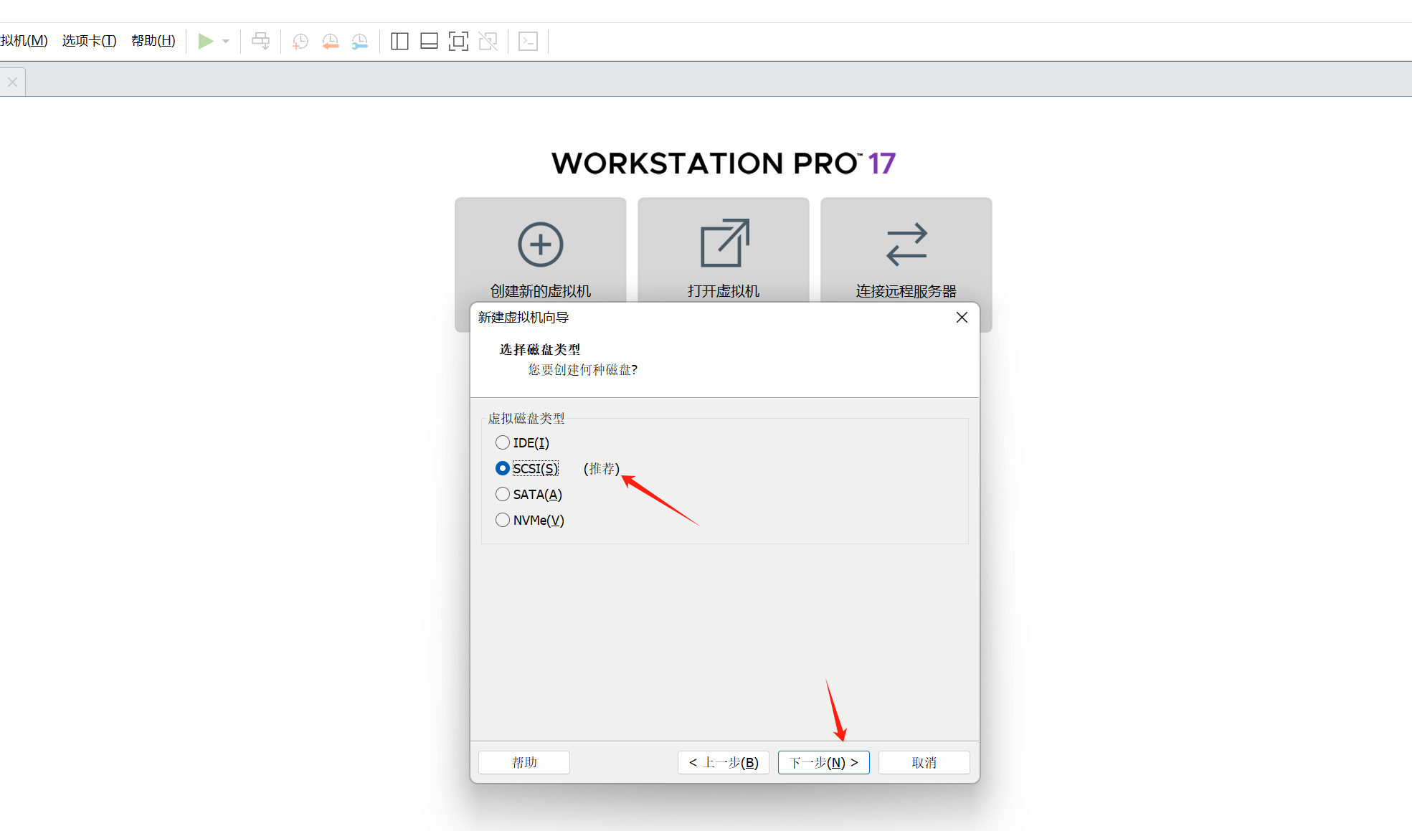Toggle the thumbnail bar layout icon

[x=429, y=42]
